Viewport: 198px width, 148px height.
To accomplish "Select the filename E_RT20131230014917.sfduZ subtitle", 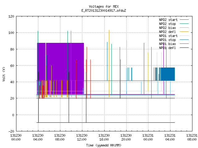I will point(104,10).
